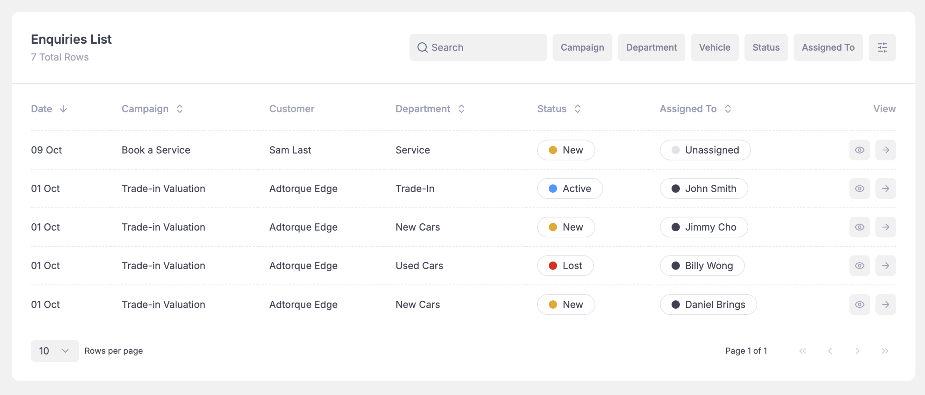Jump to the last page using double-chevron icon
This screenshot has height=395, width=925.
pyautogui.click(x=885, y=351)
